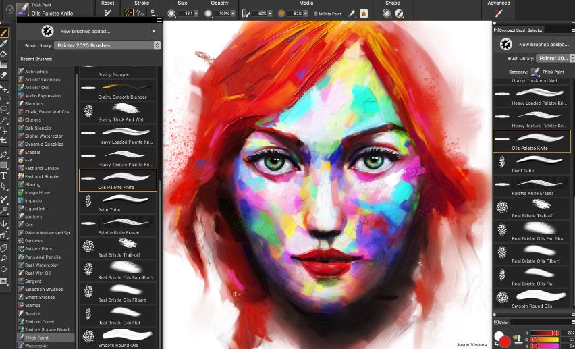Open the brush library panel options menu
Image resolution: width=575 pixels, height=349 pixels.
159,20
